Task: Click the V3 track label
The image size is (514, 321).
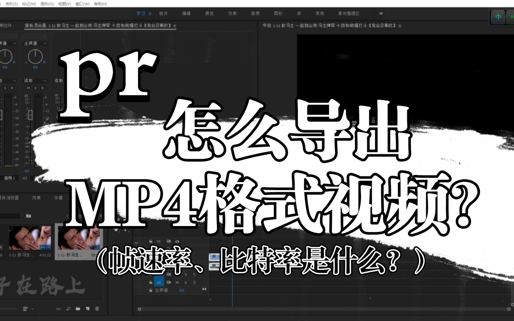Action: coord(159,241)
